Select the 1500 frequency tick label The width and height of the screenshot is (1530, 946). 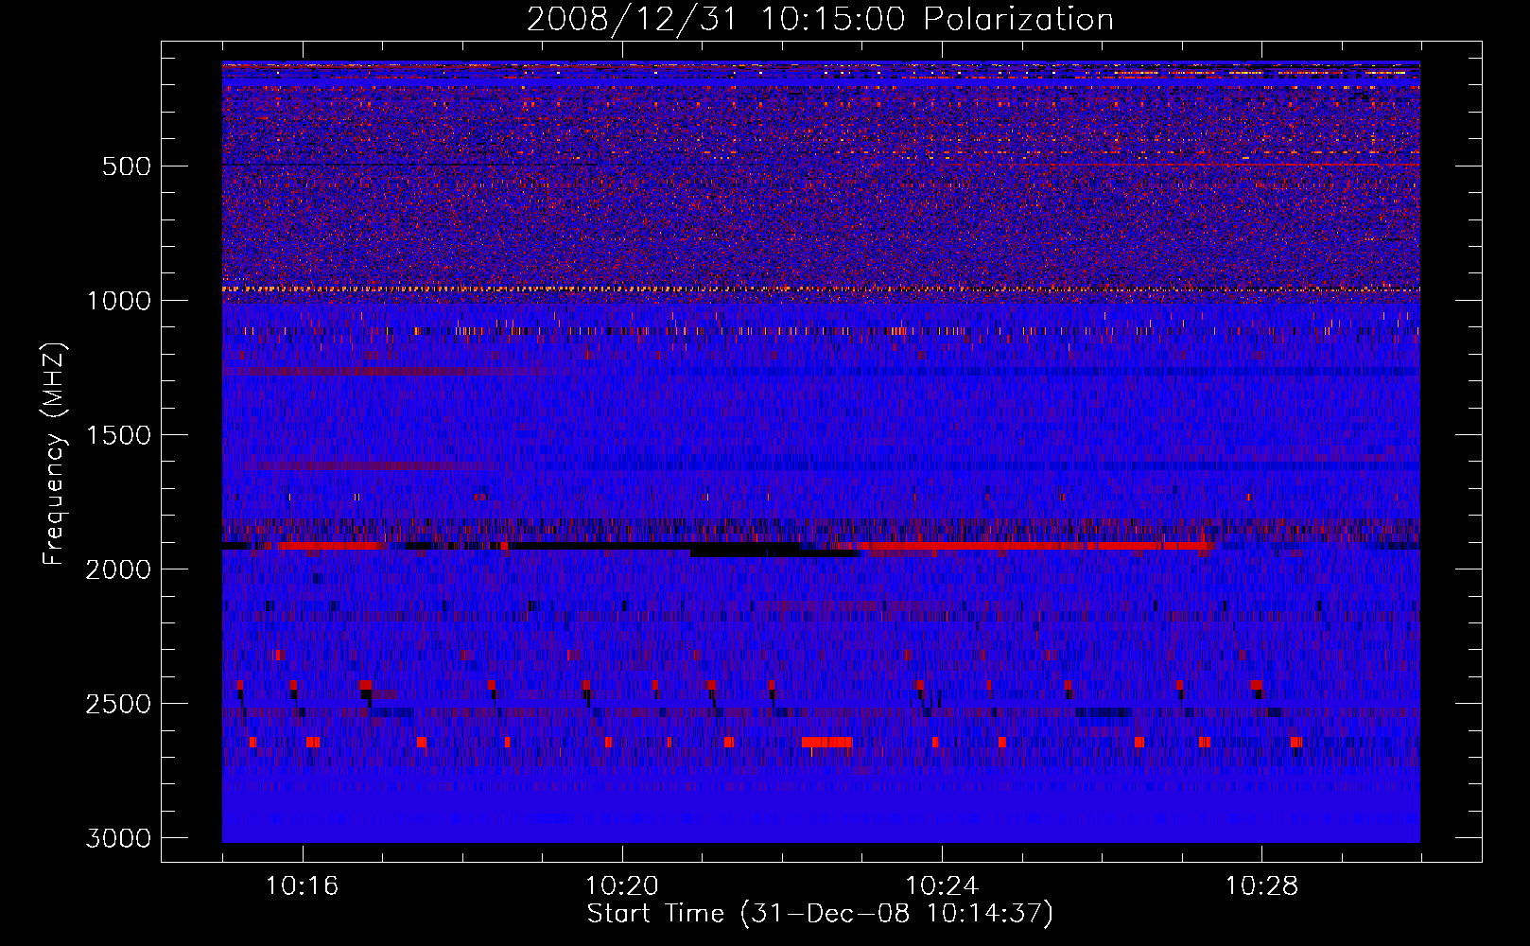pos(118,435)
